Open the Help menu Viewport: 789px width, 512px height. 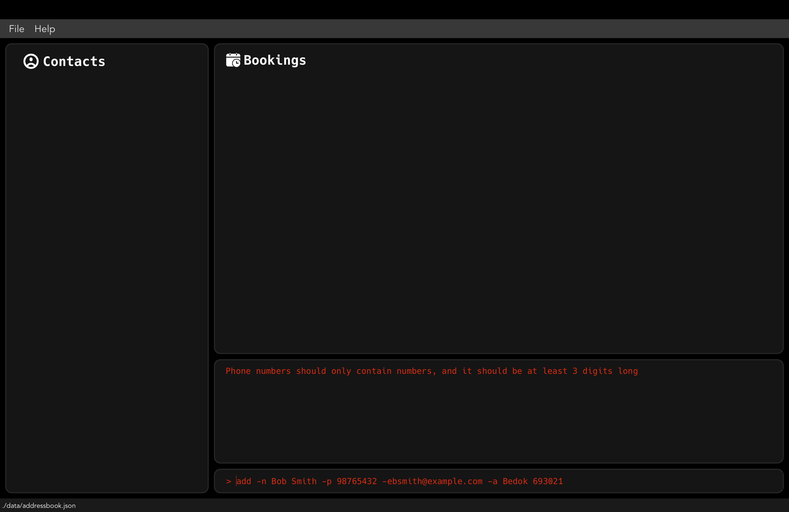coord(45,29)
